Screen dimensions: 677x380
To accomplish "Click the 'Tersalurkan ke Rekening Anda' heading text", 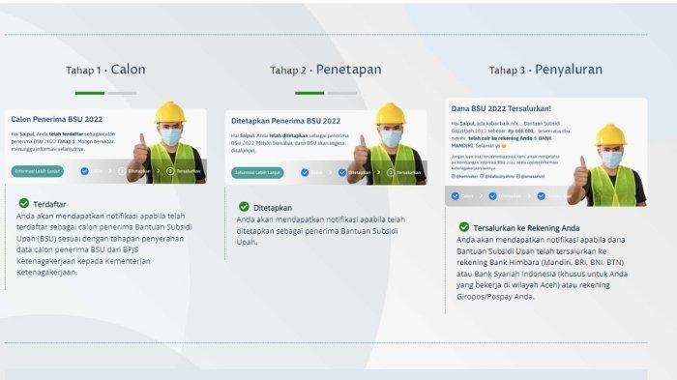I will coord(526,227).
